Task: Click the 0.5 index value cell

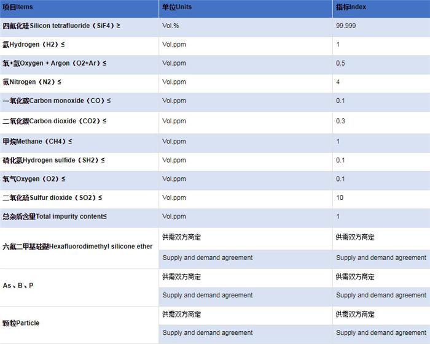Action: tap(341, 63)
